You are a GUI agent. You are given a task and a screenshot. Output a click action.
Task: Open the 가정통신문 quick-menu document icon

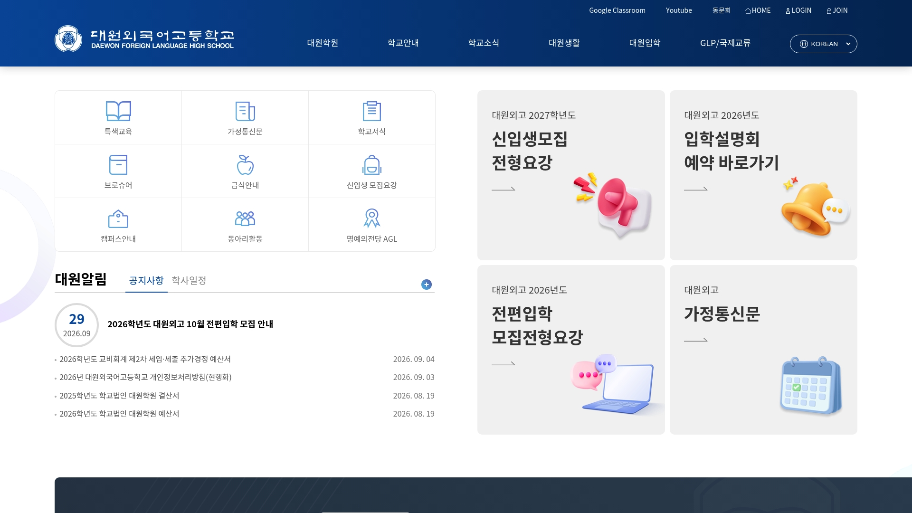(x=245, y=111)
